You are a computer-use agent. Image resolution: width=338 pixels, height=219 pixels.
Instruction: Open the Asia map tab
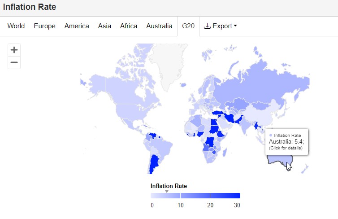[104, 26]
